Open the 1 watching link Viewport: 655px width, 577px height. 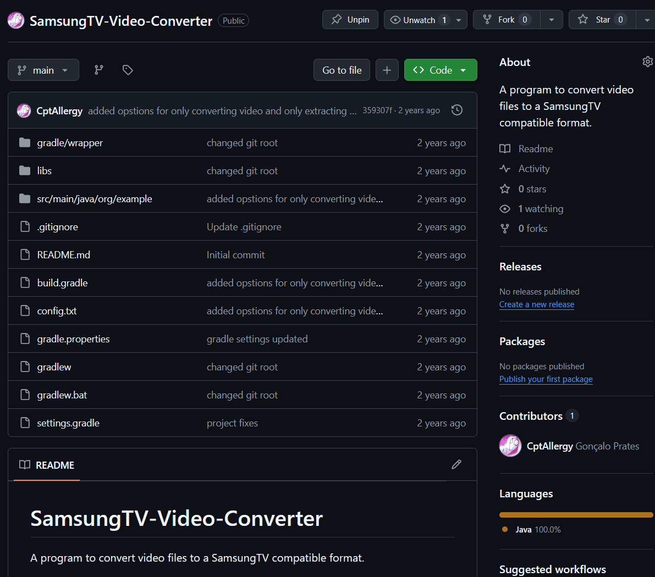(541, 209)
